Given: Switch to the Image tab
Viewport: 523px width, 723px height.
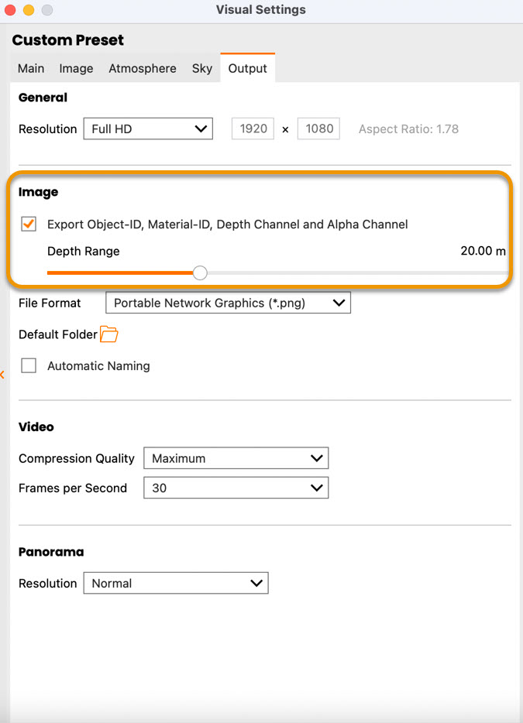Looking at the screenshot, I should coord(76,68).
